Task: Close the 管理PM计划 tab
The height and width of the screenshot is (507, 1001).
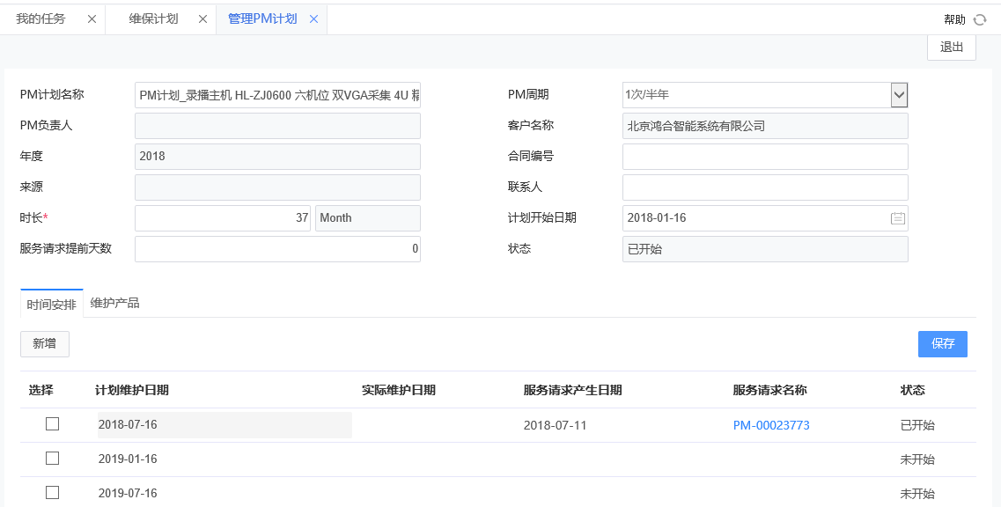Action: (314, 18)
